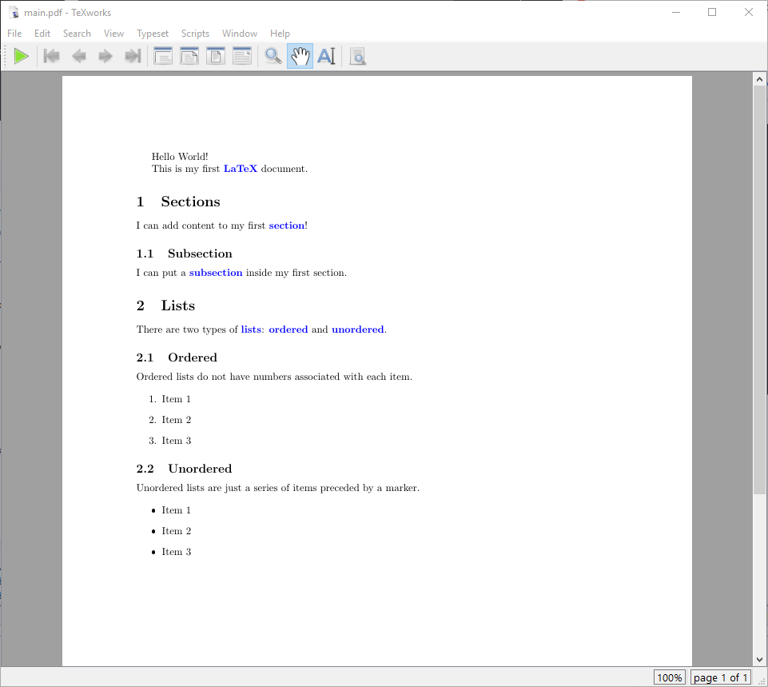Click numbered list entry '1. Item 1'
The image size is (768, 687).
(x=170, y=399)
